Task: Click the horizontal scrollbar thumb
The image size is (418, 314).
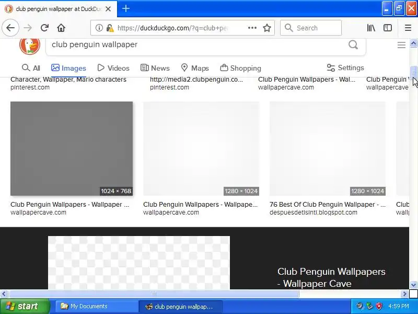Action: click(x=154, y=294)
